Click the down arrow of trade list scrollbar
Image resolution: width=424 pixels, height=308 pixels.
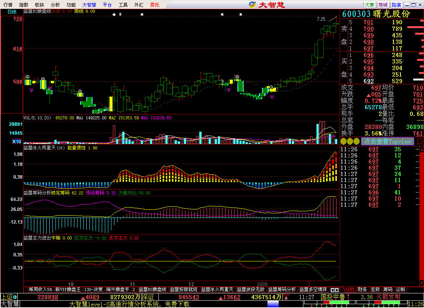coord(422,283)
